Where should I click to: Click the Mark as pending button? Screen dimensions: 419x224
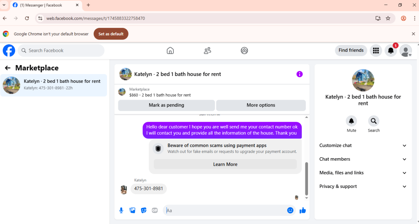[166, 105]
